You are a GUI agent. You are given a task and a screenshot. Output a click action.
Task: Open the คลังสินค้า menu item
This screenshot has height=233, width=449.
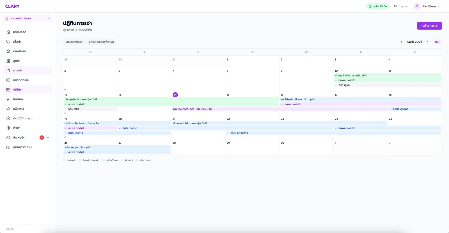pyautogui.click(x=28, y=51)
